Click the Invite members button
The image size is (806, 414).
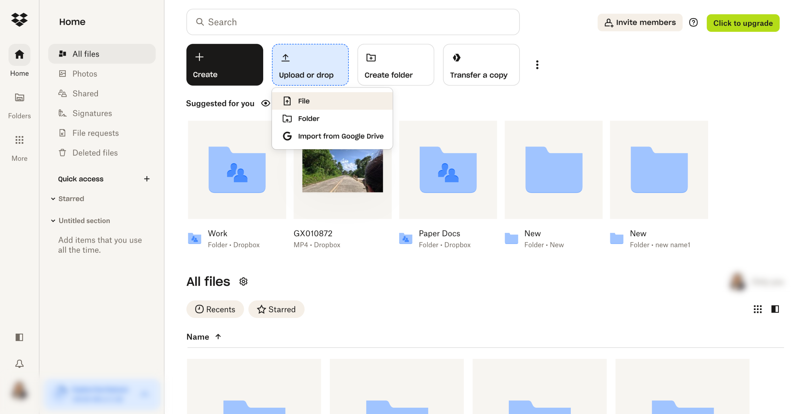(x=640, y=22)
